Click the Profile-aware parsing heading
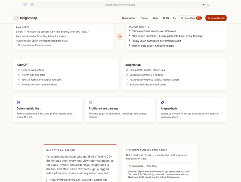The height and width of the screenshot is (182, 241). coord(103,108)
